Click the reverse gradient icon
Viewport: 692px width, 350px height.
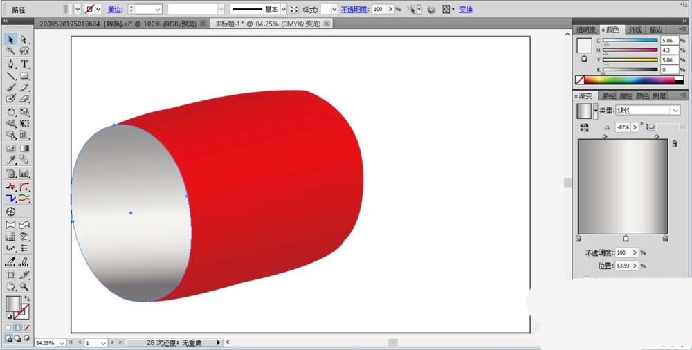pos(585,127)
